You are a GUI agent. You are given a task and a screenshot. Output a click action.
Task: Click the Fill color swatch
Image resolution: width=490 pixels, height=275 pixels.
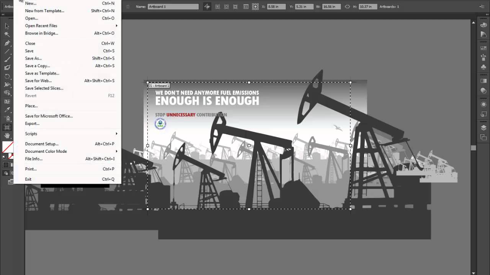click(x=7, y=147)
